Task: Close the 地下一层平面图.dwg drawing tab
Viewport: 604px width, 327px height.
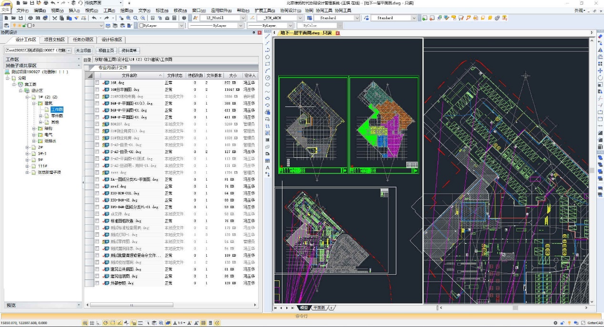Action: point(338,33)
